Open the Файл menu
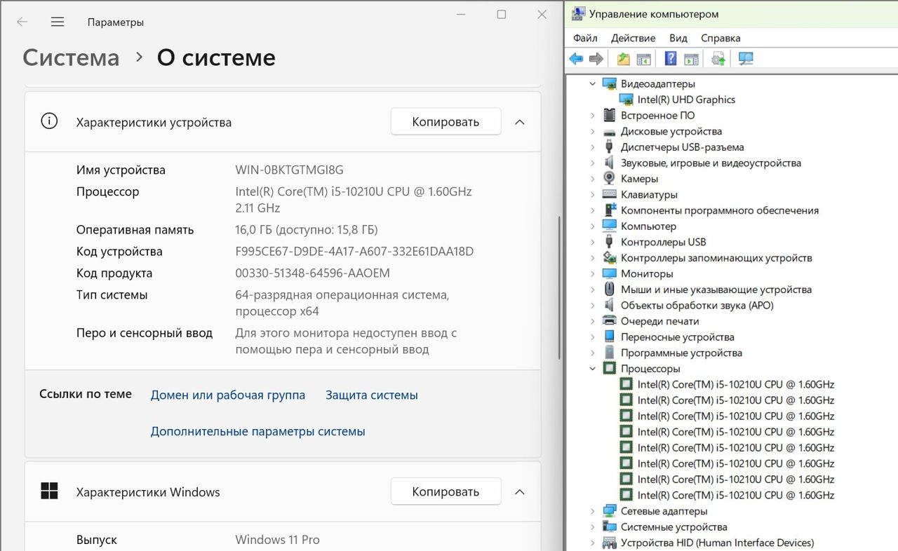898x551 pixels. point(585,38)
